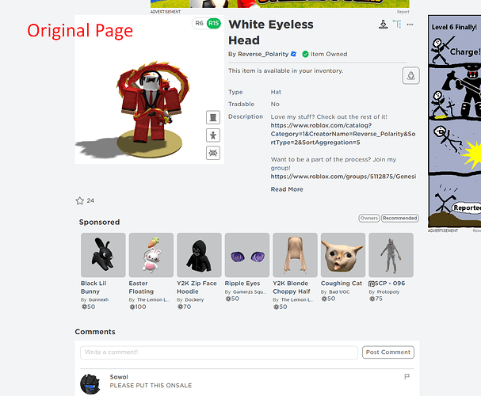Image resolution: width=481 pixels, height=396 pixels.
Task: Click the favorites count 24
Action: (90, 200)
